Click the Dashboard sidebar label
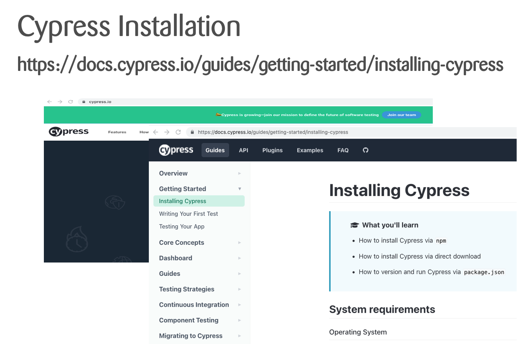 tap(175, 258)
